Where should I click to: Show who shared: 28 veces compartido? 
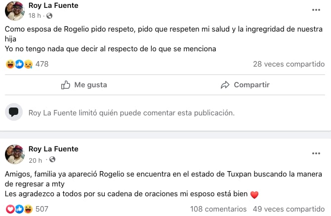(x=289, y=64)
